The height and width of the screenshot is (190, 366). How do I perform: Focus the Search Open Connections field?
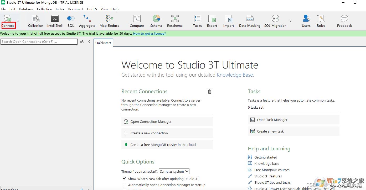click(x=39, y=41)
